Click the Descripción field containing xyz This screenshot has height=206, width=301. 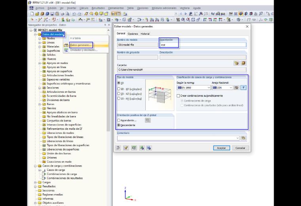(203, 45)
